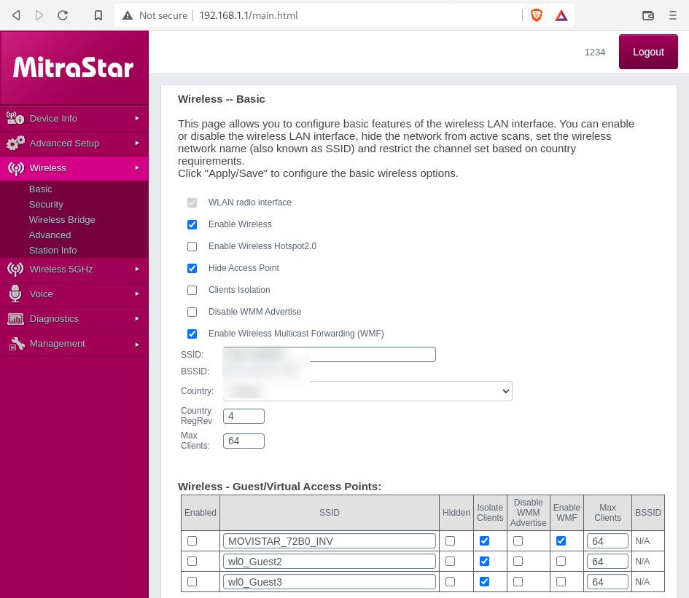Click the bookmark icon in address bar

pyautogui.click(x=98, y=15)
